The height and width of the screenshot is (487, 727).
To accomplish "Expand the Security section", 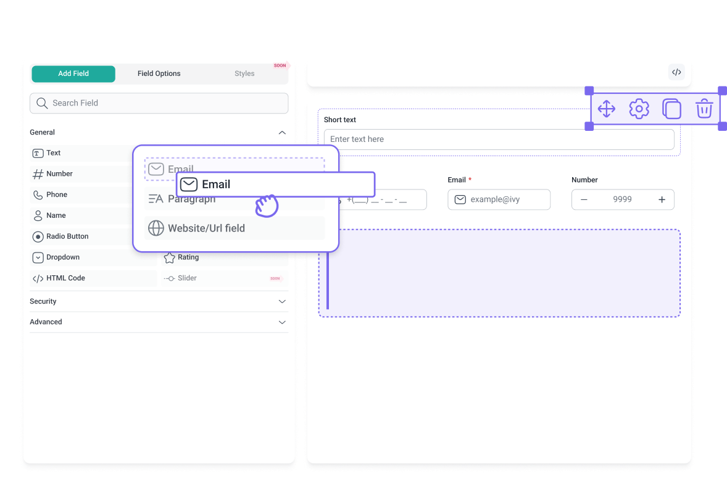I will (282, 301).
